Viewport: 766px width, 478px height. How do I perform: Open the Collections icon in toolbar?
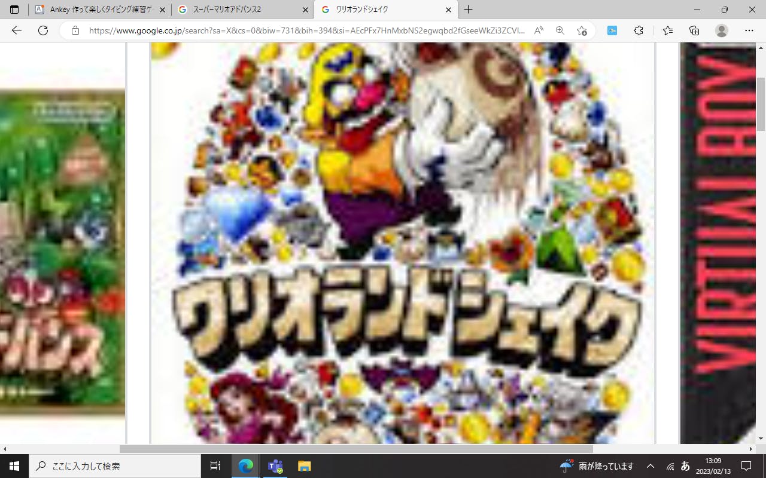point(694,30)
